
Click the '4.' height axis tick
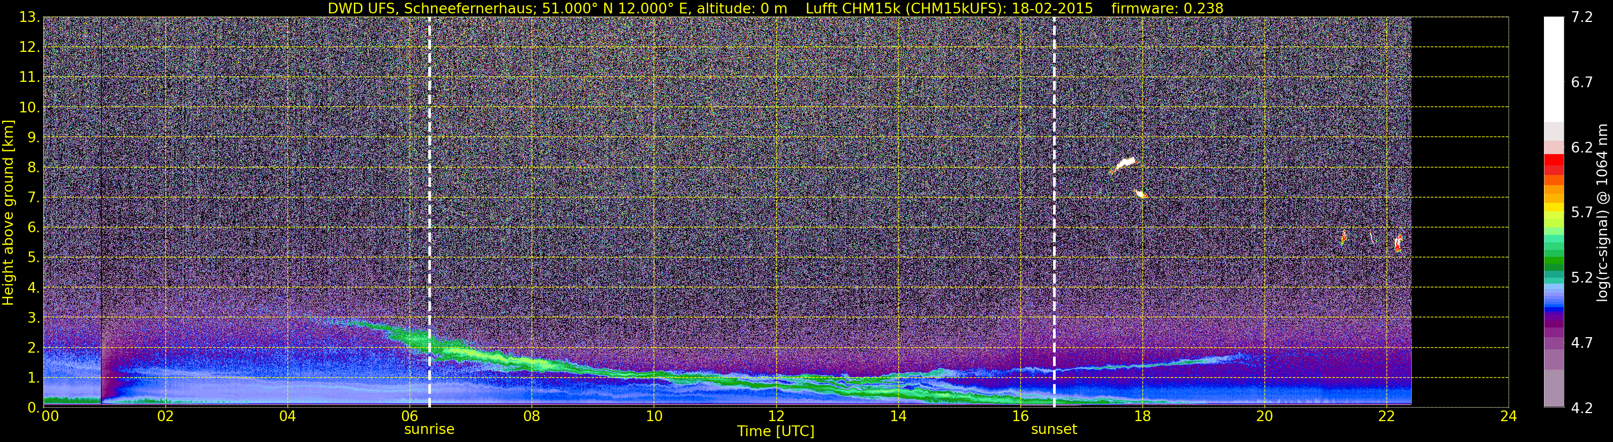33,288
